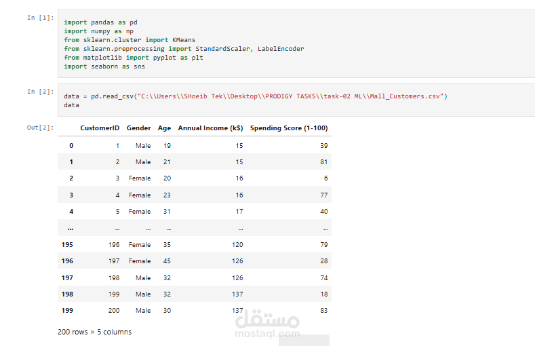Image resolution: width=535 pixels, height=346 pixels.
Task: Click the In [2]: prompt label
Action: click(41, 92)
